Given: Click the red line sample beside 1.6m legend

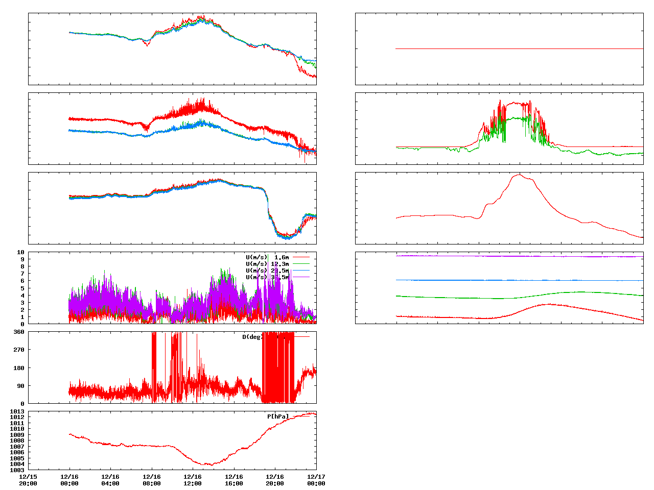Looking at the screenshot, I should [301, 257].
